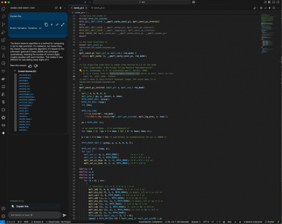Open const_pi.c from context sources list
282x224 pixels.
(x=23, y=74)
